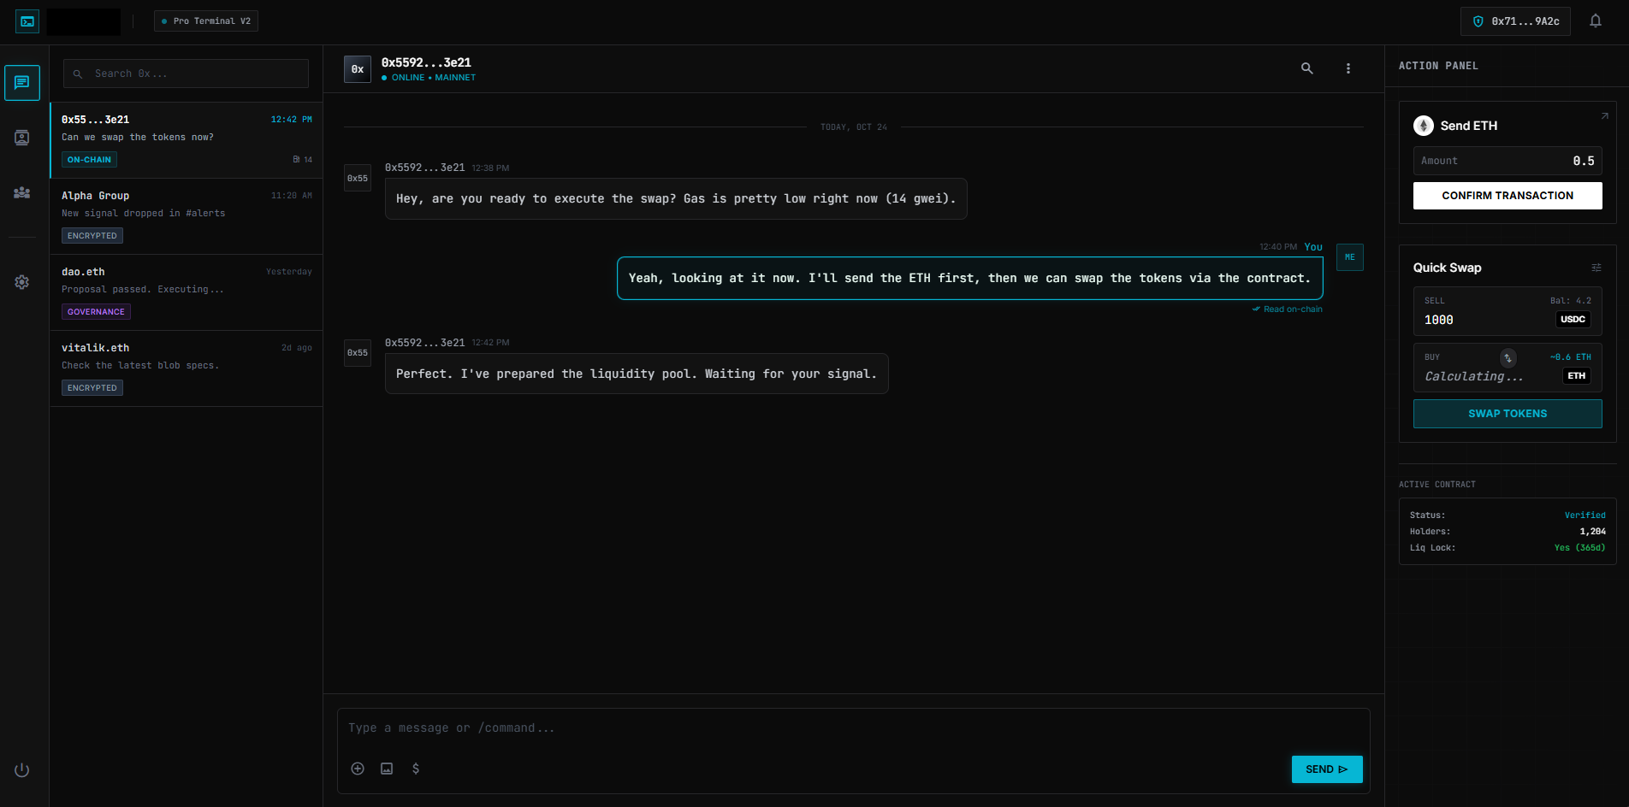Open the USDC token selector
1629x807 pixels.
pos(1573,319)
